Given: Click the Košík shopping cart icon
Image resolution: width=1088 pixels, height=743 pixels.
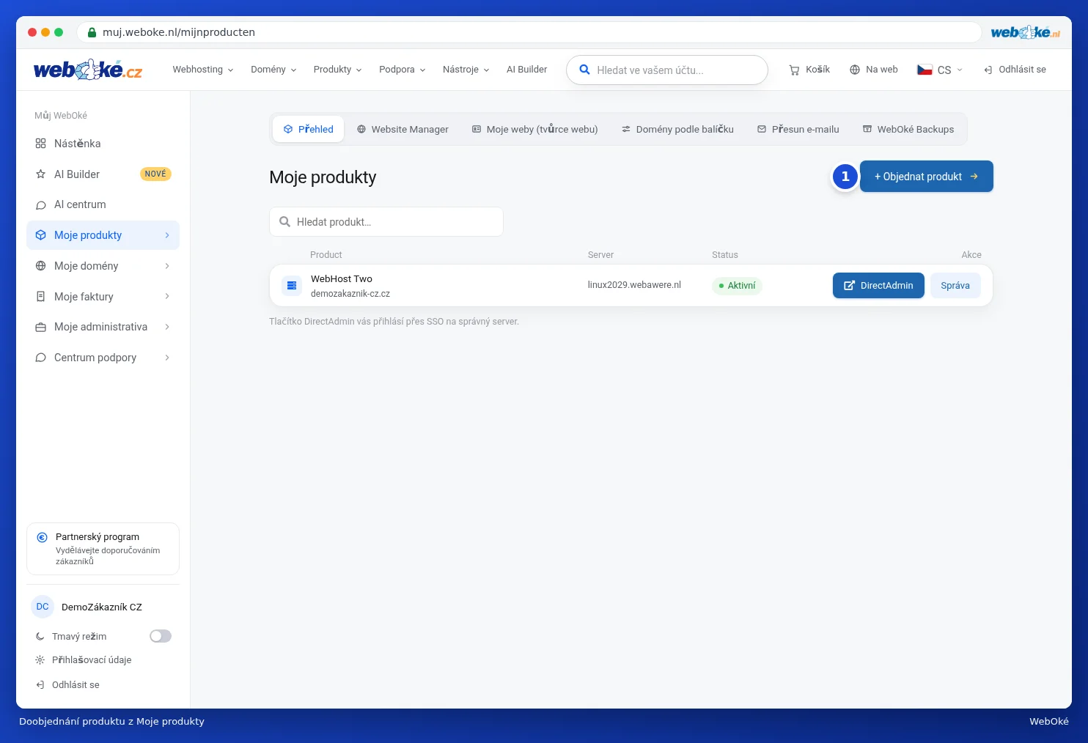Looking at the screenshot, I should coord(794,70).
